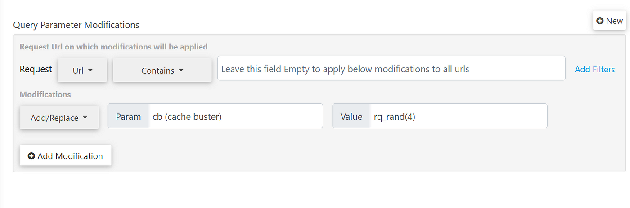630x208 pixels.
Task: Click the cb (cache buster) param field
Action: (x=236, y=116)
